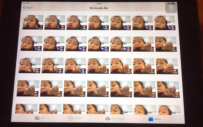Viewport: 203px width, 127px height.
Task: Open first photo in the fourth row
Action: tap(28, 88)
